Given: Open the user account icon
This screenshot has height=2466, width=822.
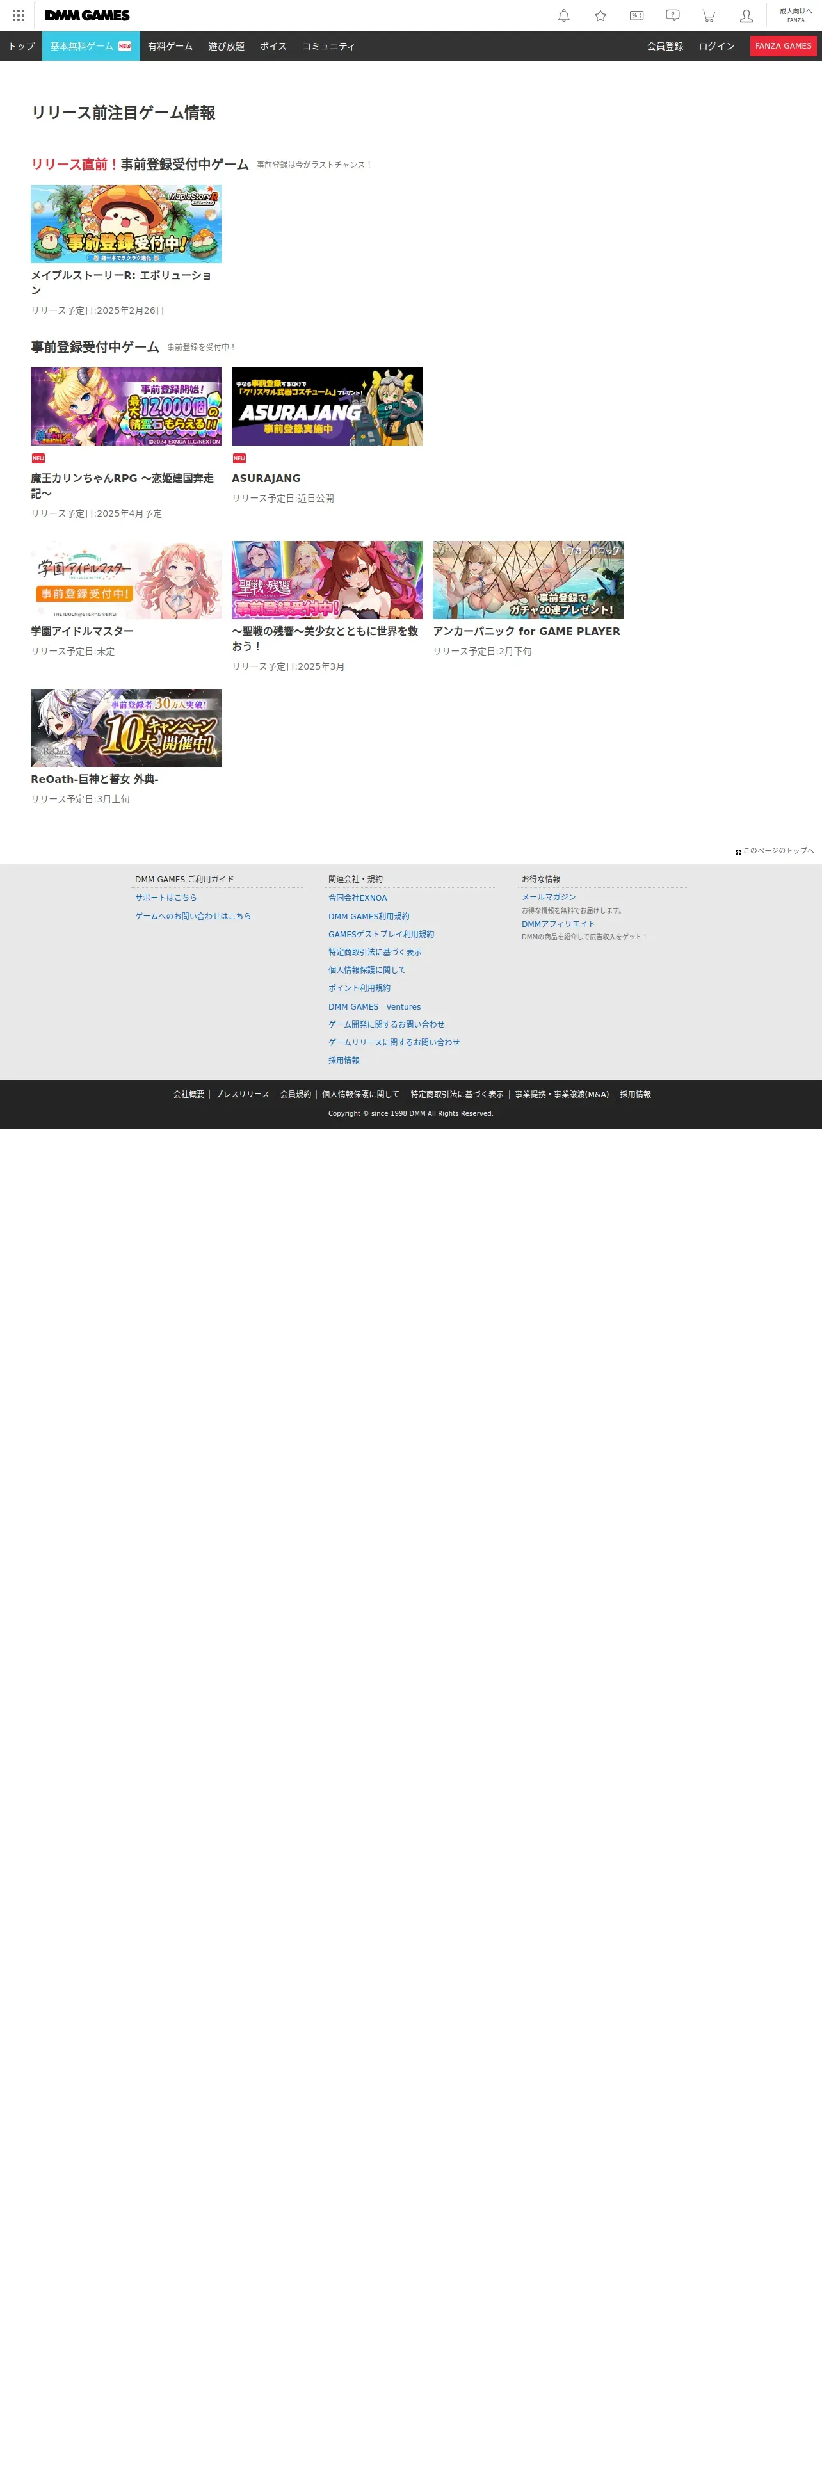Looking at the screenshot, I should pyautogui.click(x=745, y=15).
